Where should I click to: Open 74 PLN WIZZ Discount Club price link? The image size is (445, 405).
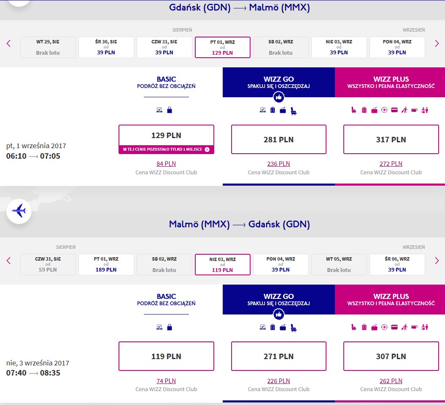[166, 381]
